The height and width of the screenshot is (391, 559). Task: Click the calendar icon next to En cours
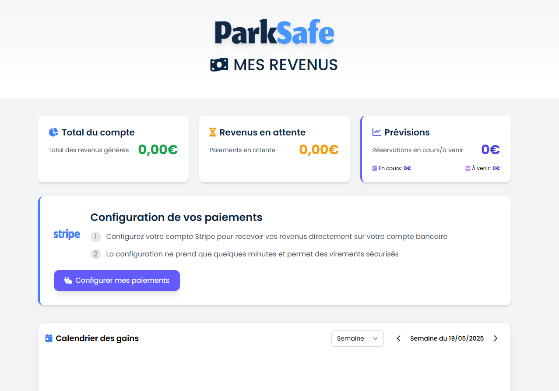374,168
